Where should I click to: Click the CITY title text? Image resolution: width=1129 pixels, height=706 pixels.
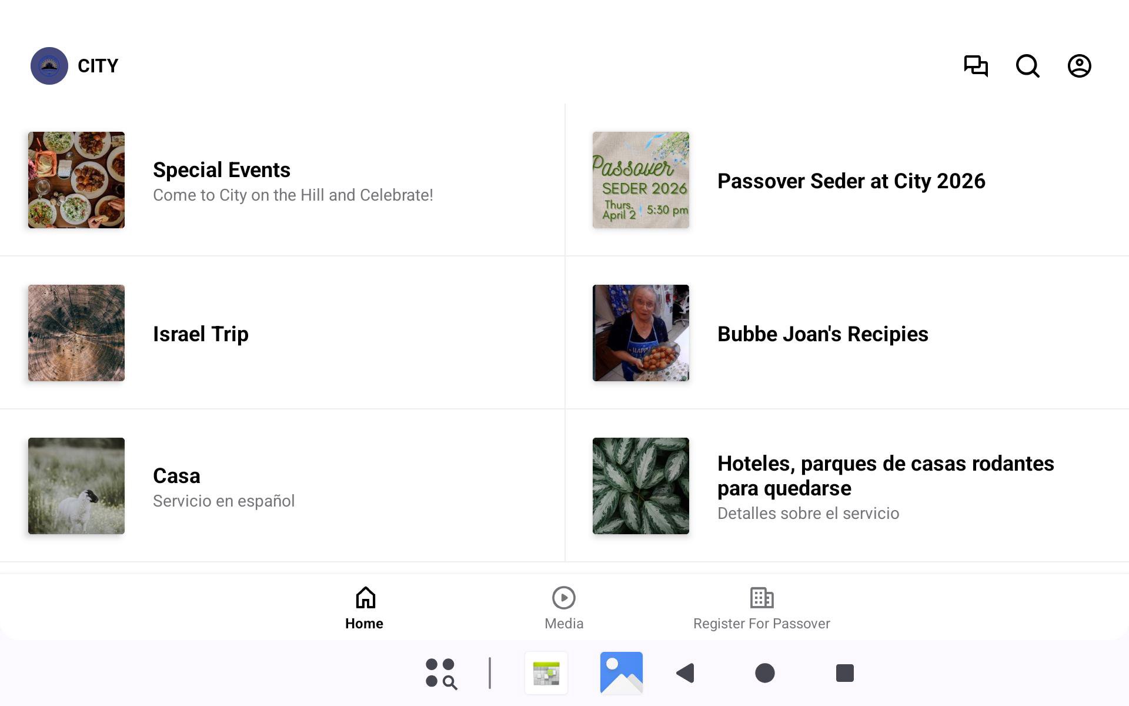pos(98,66)
